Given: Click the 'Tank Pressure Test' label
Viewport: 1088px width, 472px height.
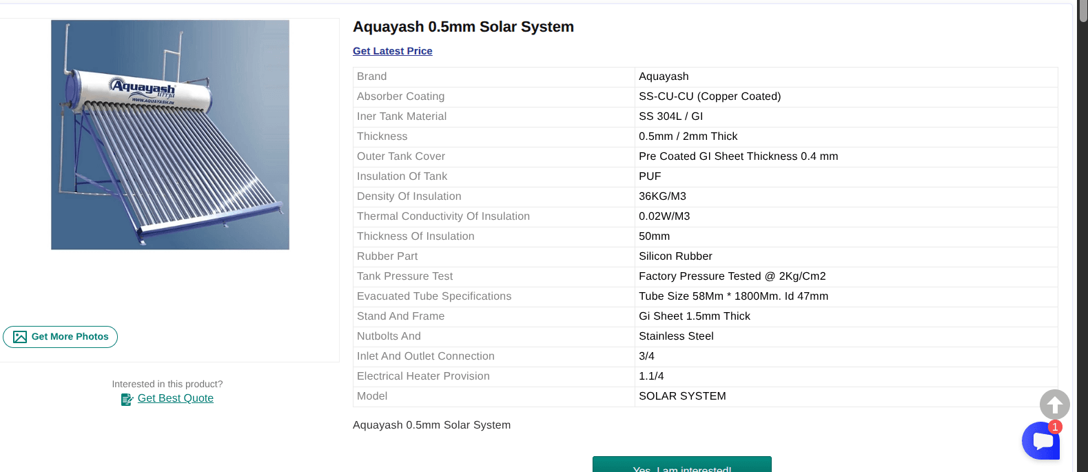Looking at the screenshot, I should [x=404, y=276].
